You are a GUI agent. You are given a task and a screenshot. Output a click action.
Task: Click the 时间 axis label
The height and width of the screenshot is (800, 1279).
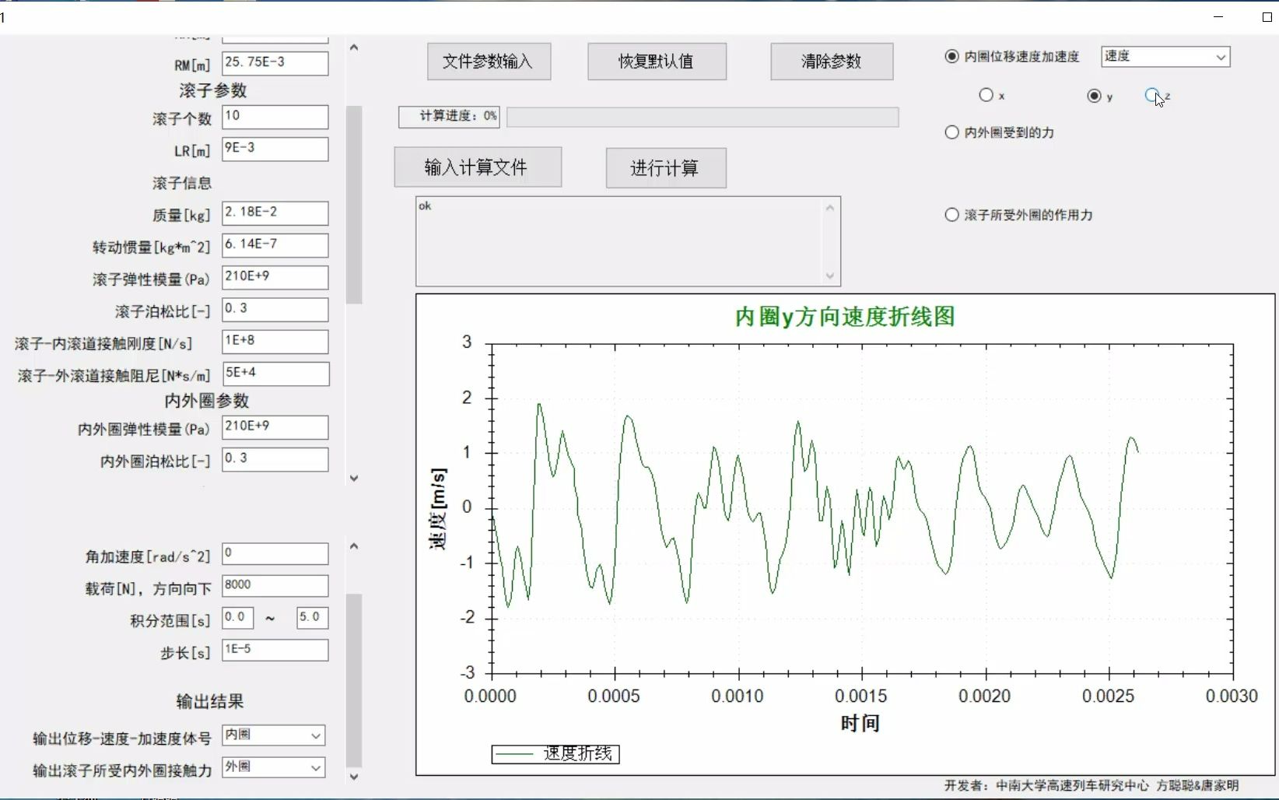pos(860,723)
